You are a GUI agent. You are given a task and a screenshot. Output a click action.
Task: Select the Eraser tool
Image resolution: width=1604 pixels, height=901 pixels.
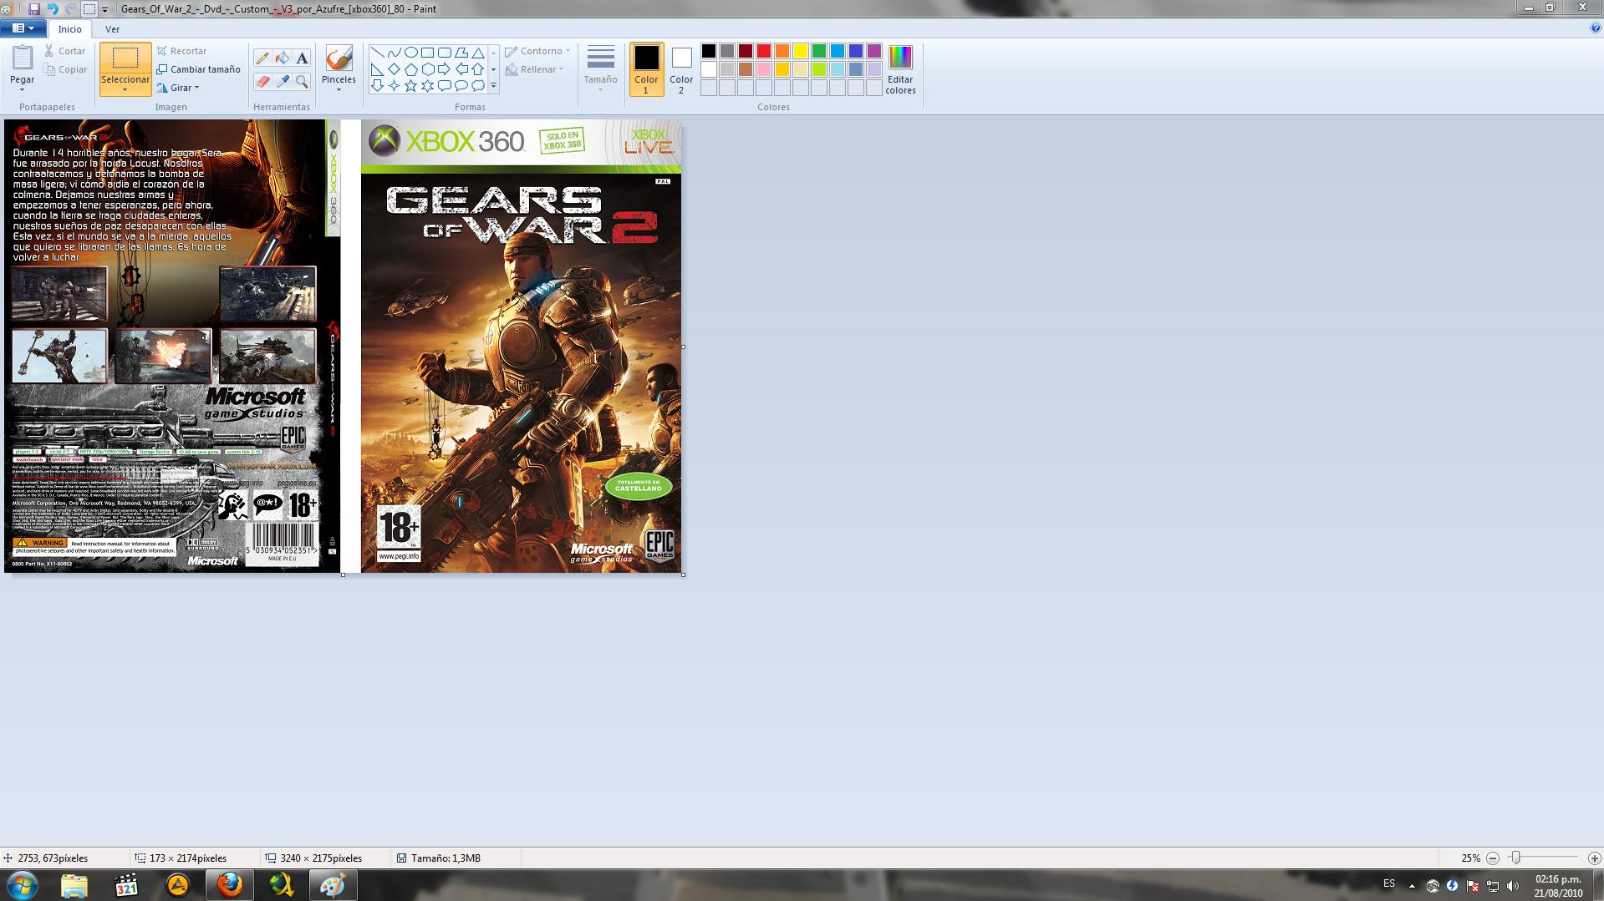tap(262, 81)
